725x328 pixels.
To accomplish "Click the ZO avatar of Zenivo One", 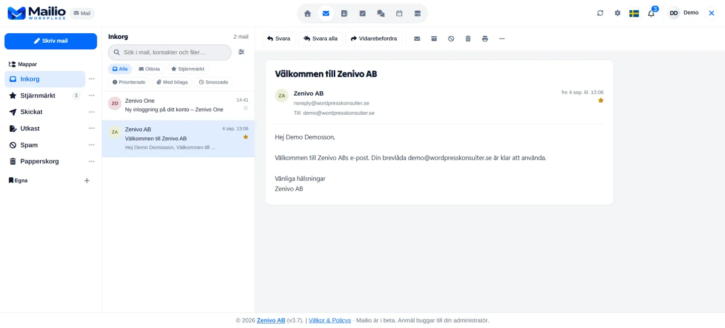I will tap(115, 104).
